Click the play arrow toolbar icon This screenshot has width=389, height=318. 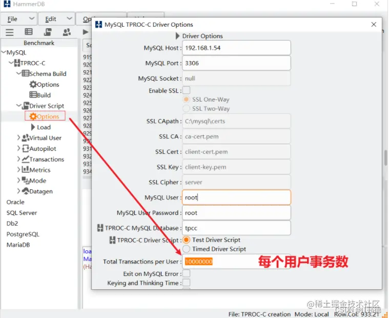86,32
